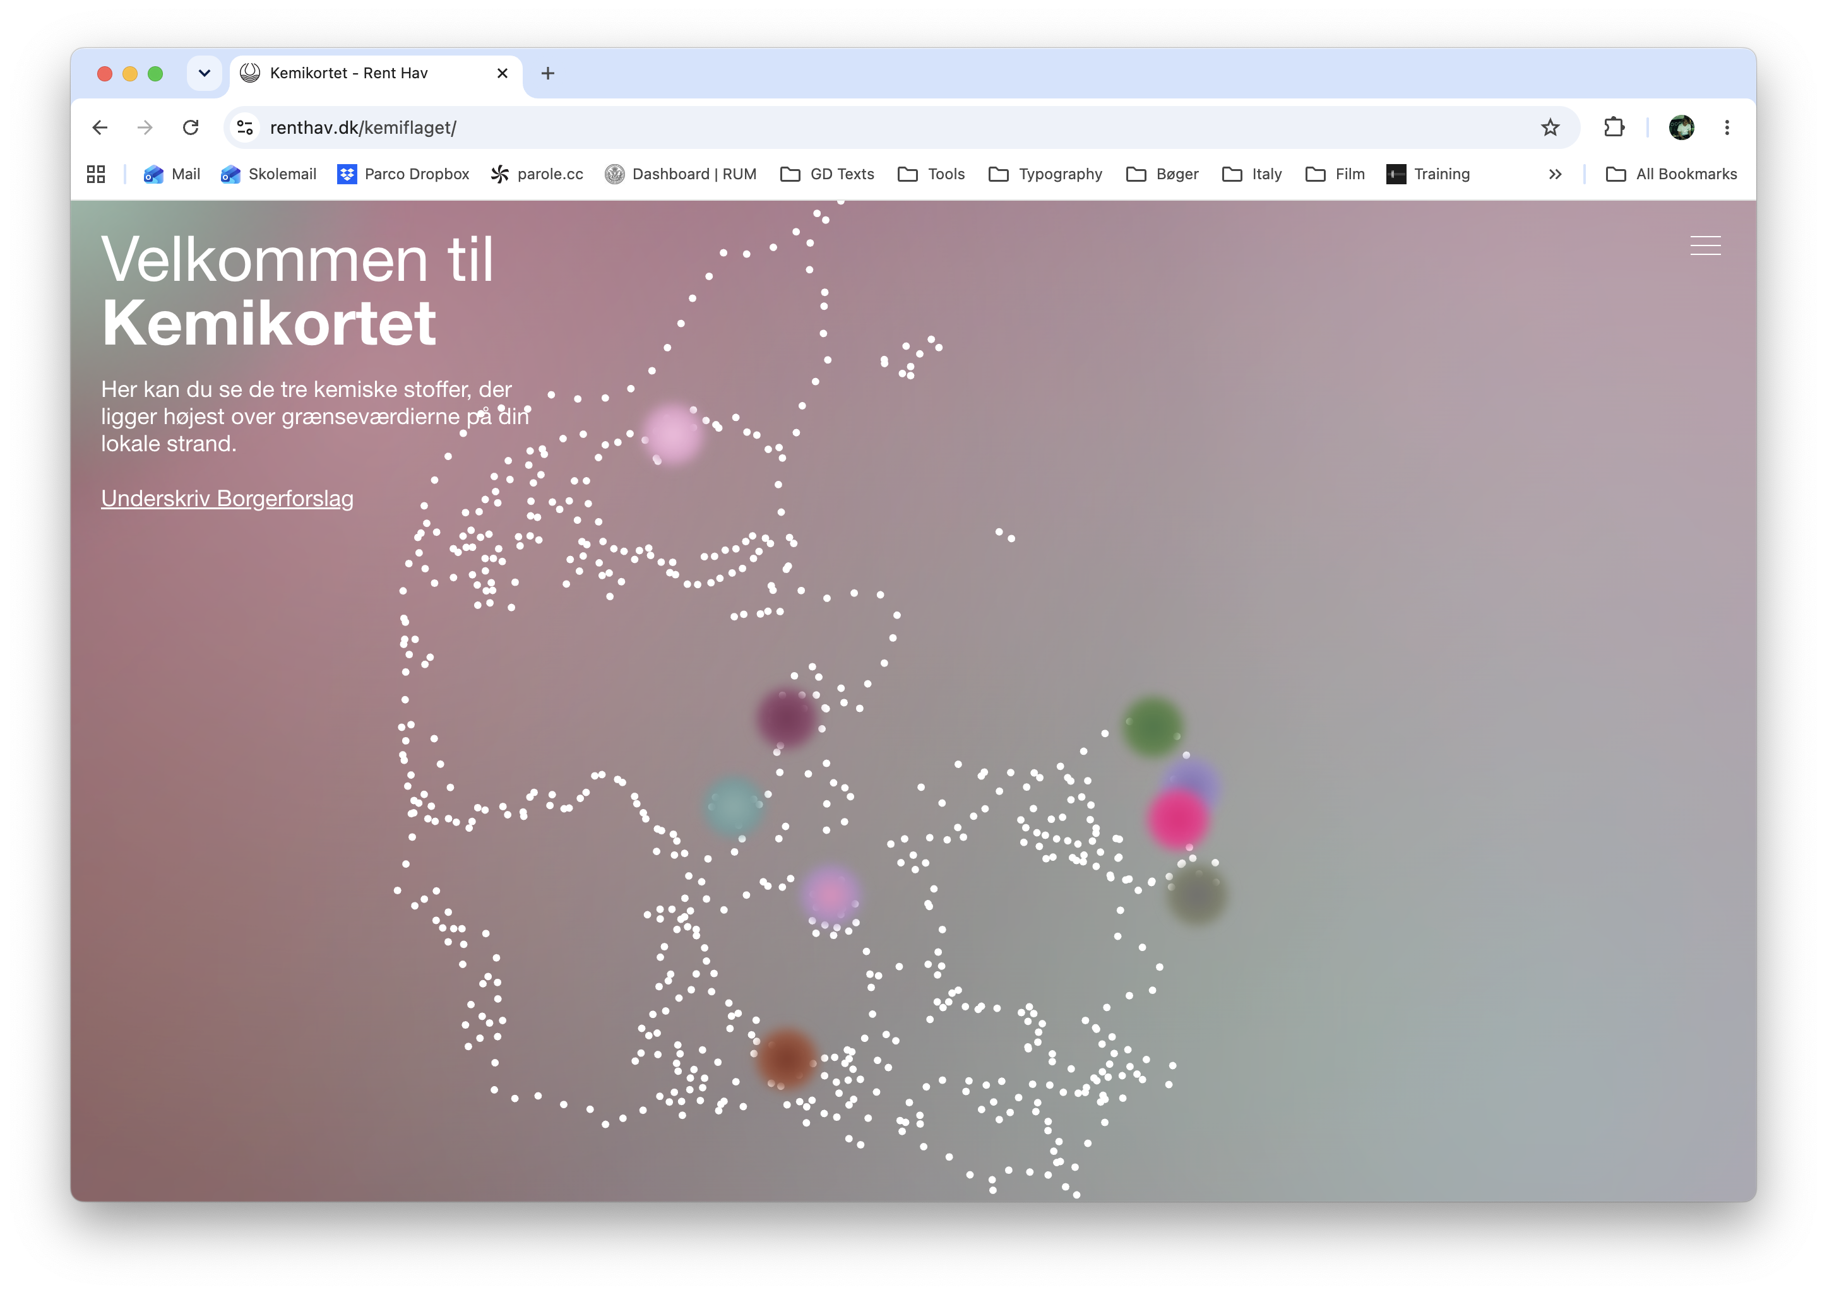The height and width of the screenshot is (1295, 1827).
Task: Open the parole.cc bookmark
Action: tap(537, 174)
